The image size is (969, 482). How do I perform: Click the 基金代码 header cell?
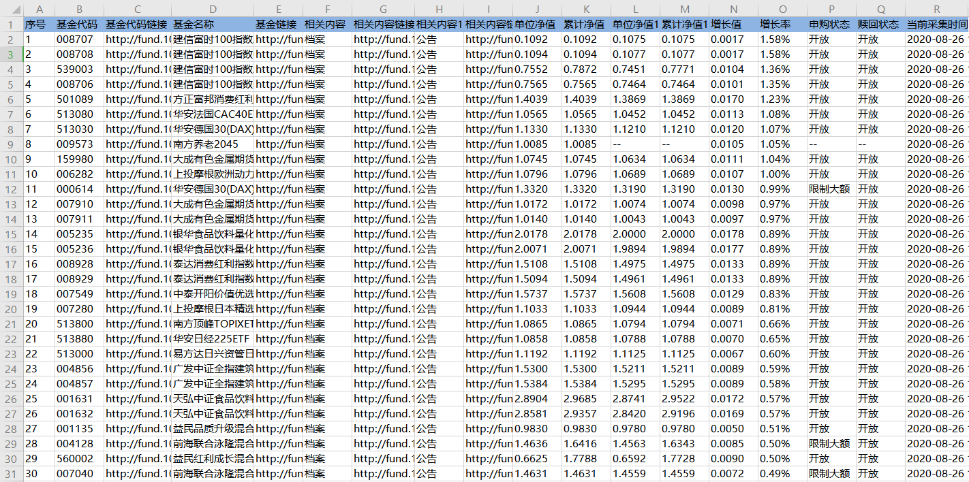pos(78,25)
